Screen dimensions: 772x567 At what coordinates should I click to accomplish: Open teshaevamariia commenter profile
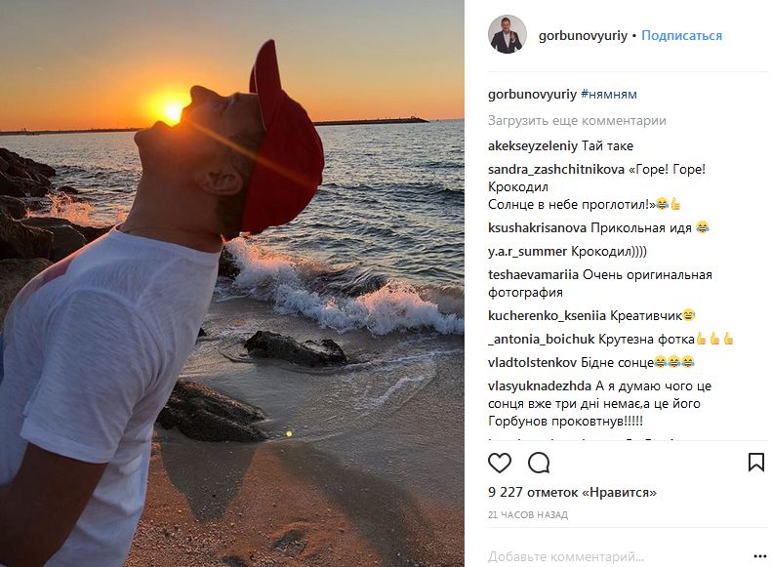click(533, 274)
